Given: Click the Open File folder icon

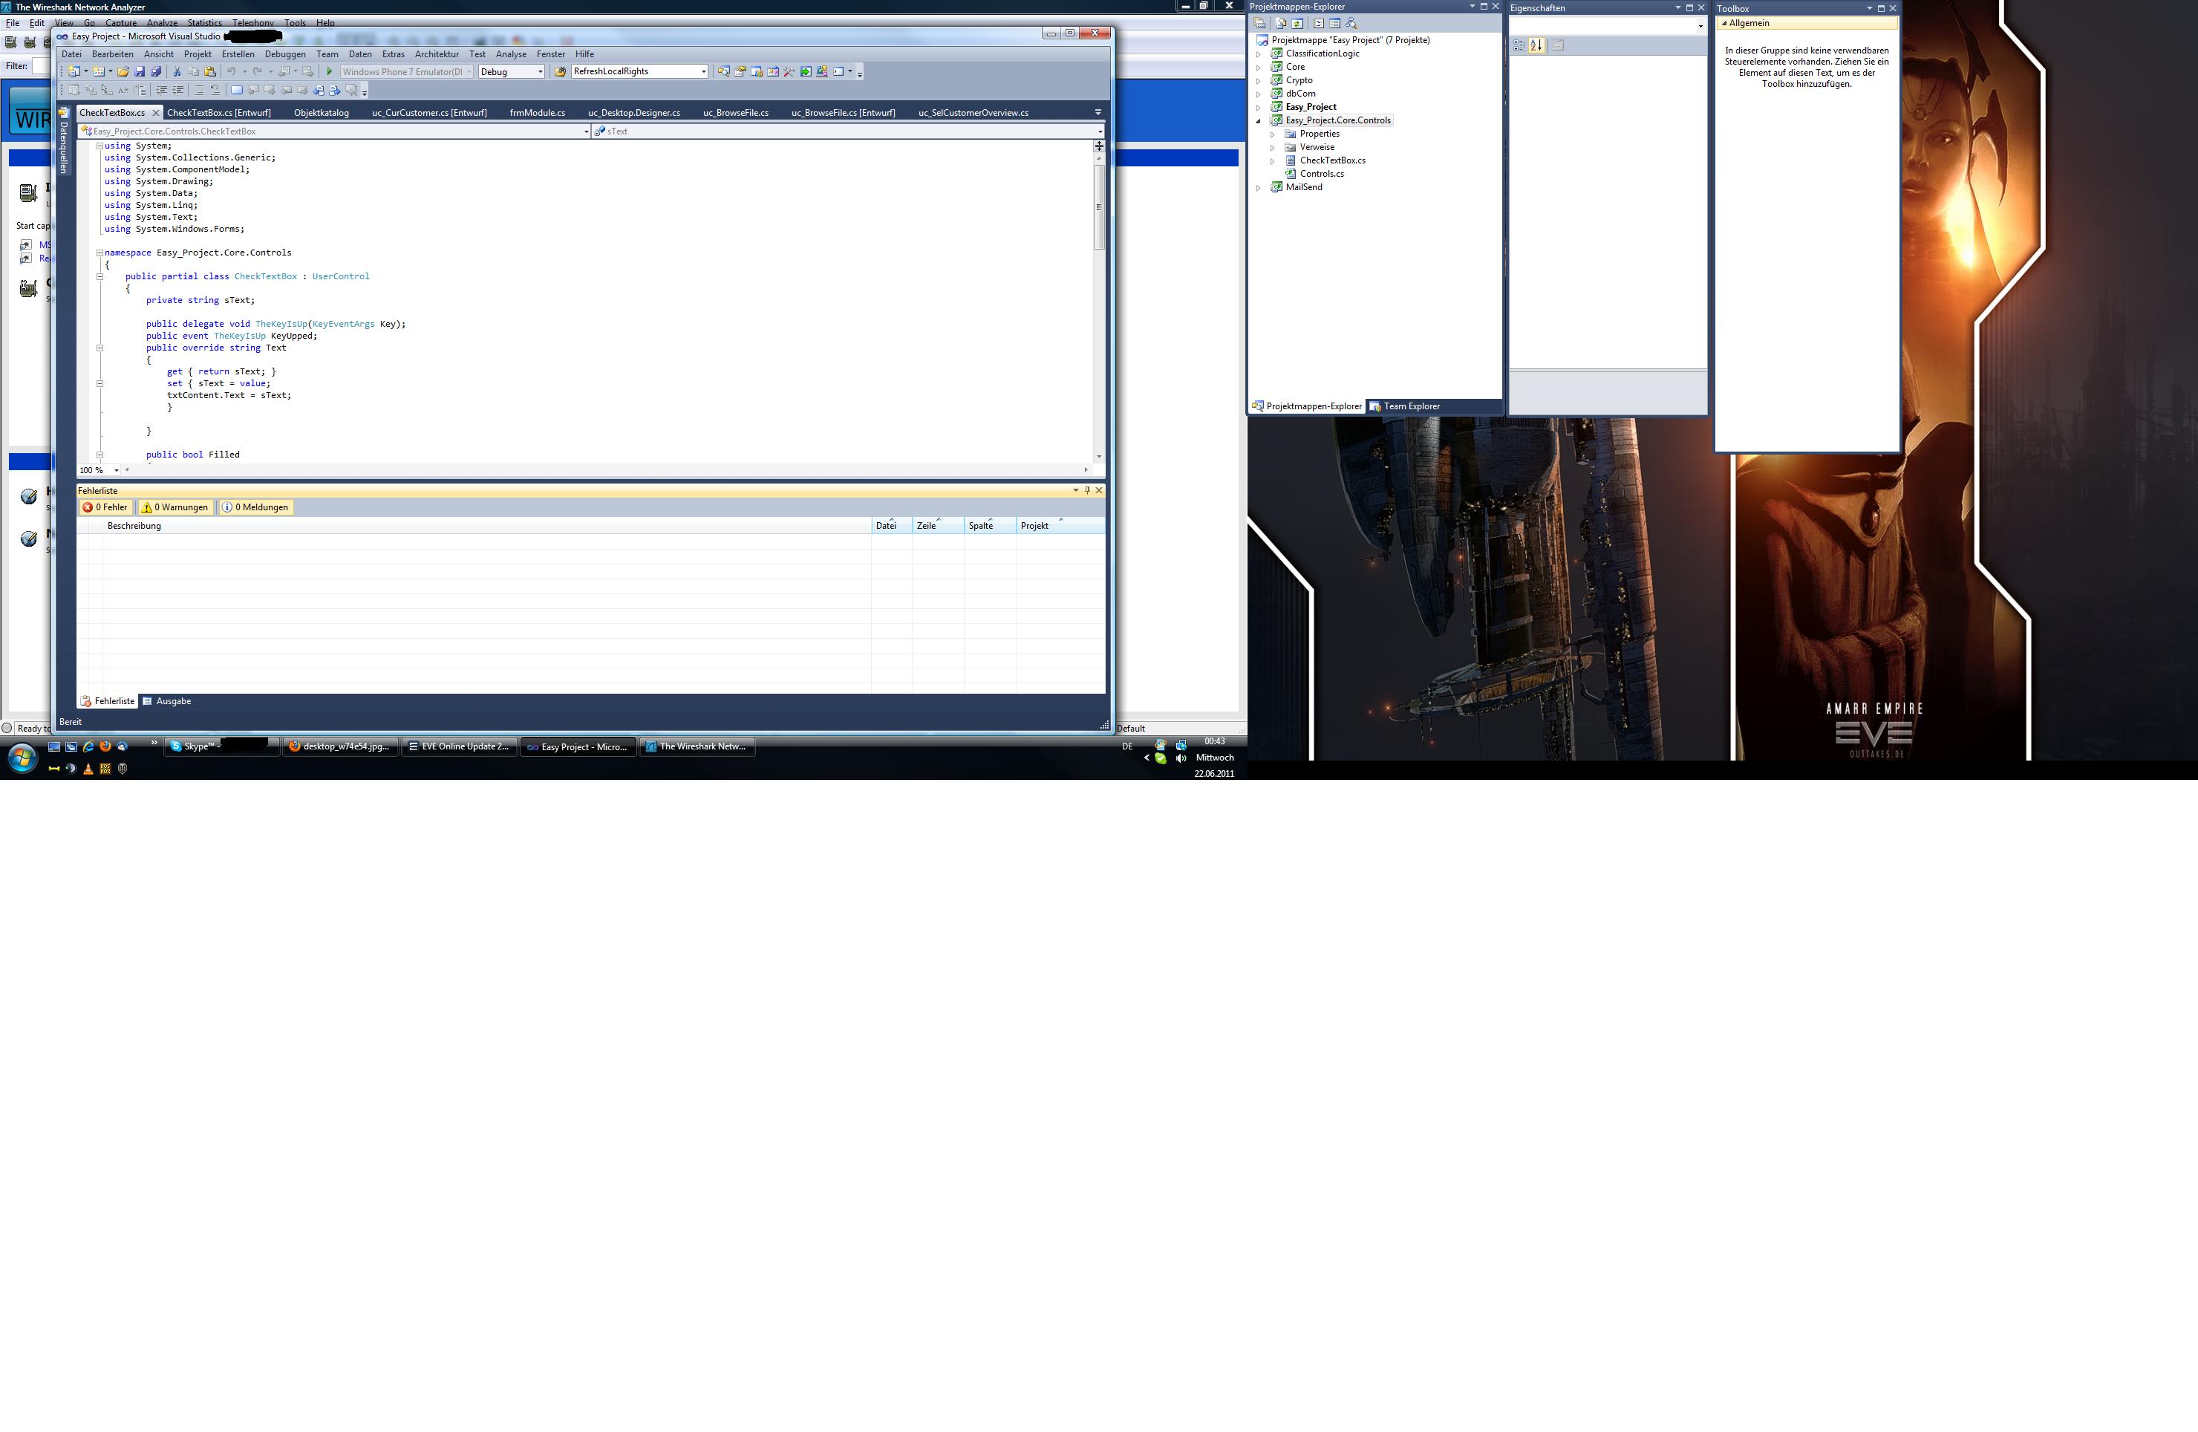Looking at the screenshot, I should (123, 72).
